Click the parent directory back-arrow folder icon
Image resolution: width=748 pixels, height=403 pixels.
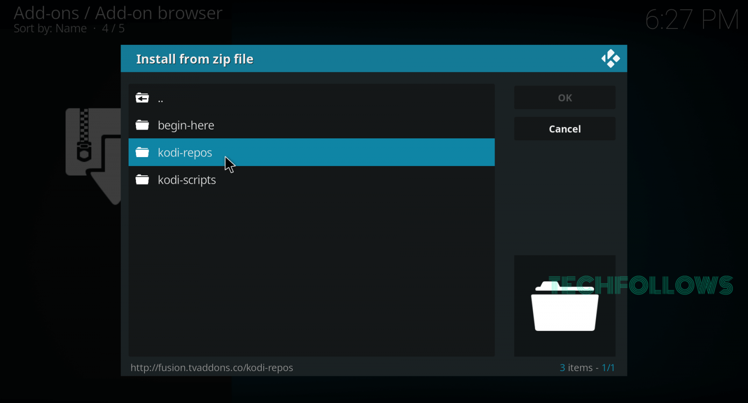click(142, 98)
